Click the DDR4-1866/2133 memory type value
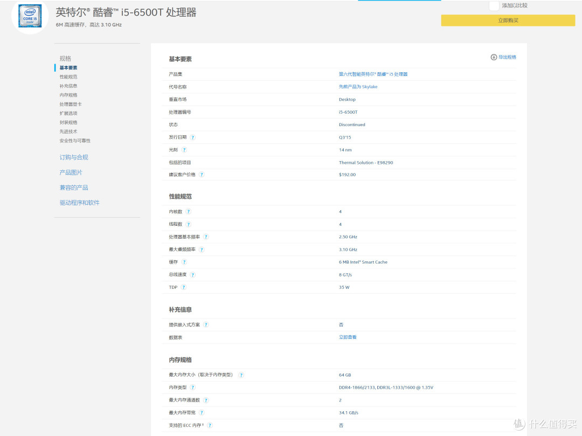582x436 pixels. [386, 387]
